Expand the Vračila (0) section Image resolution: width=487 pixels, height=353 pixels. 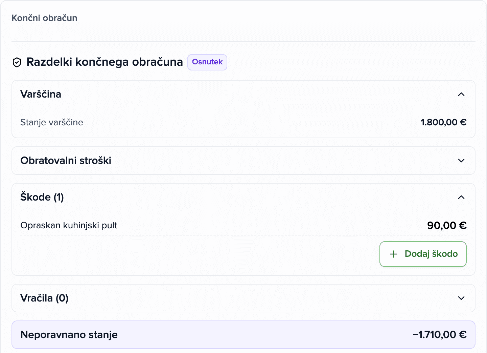(x=243, y=298)
